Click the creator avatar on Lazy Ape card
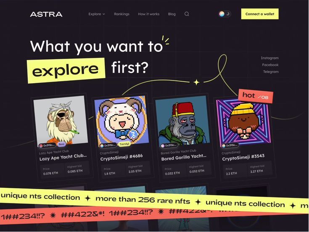Viewport: 309px width, 232px height. click(41, 145)
